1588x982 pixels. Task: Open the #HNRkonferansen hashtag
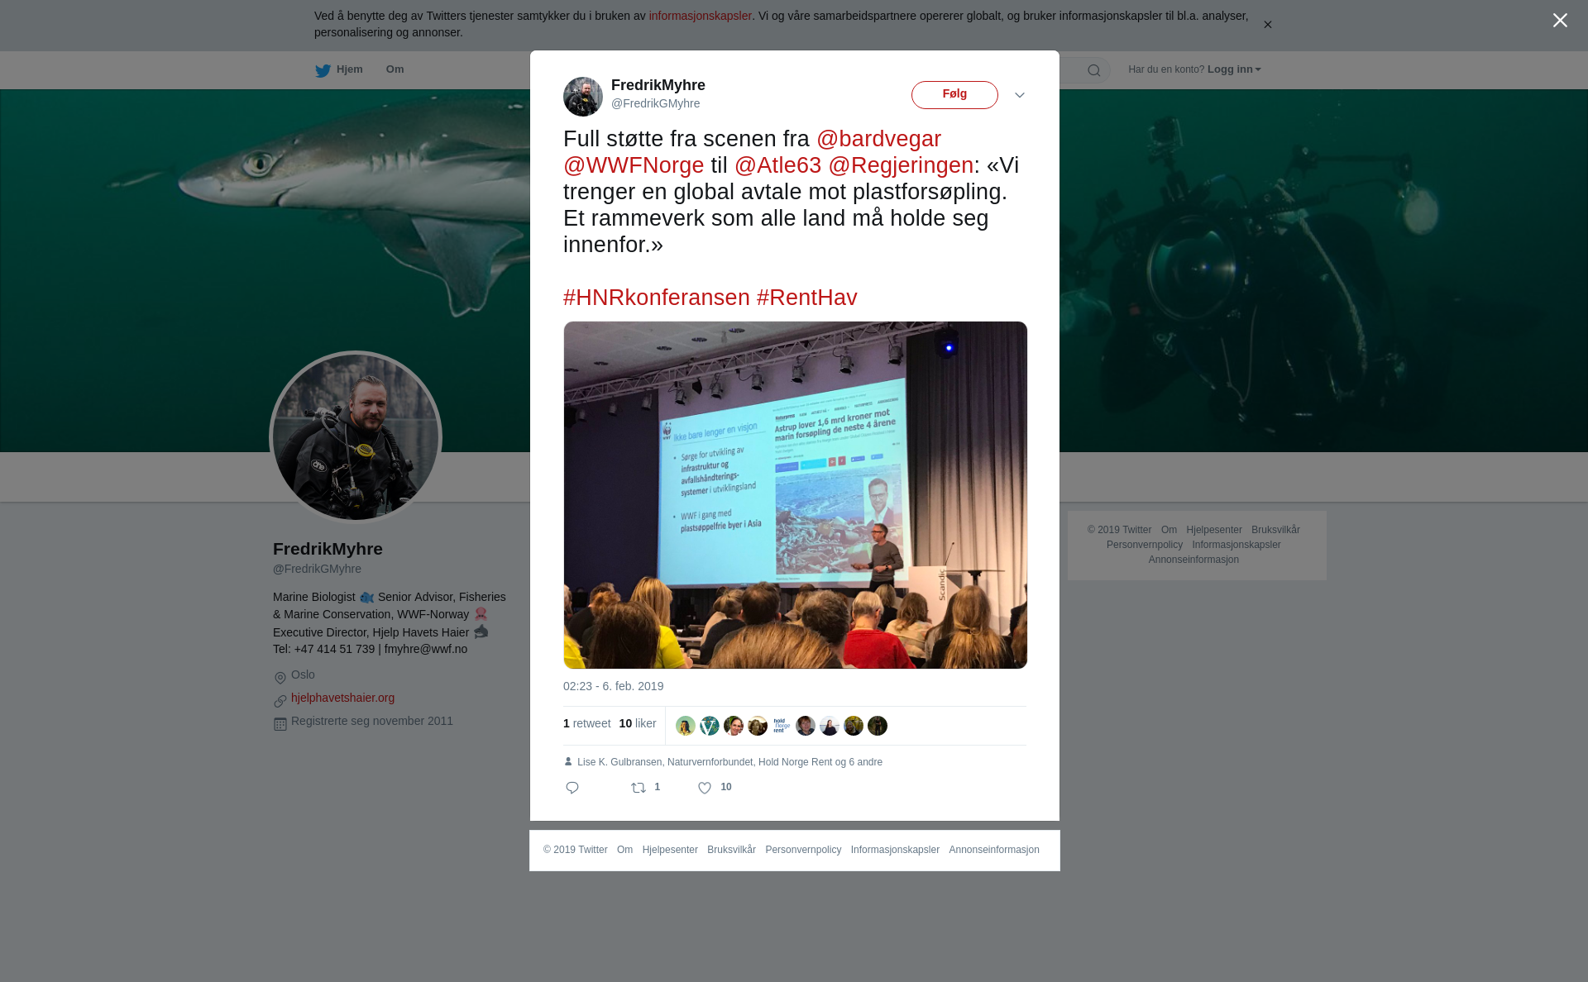(657, 298)
